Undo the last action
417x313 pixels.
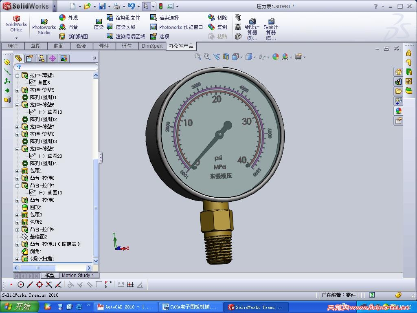[x=132, y=6]
